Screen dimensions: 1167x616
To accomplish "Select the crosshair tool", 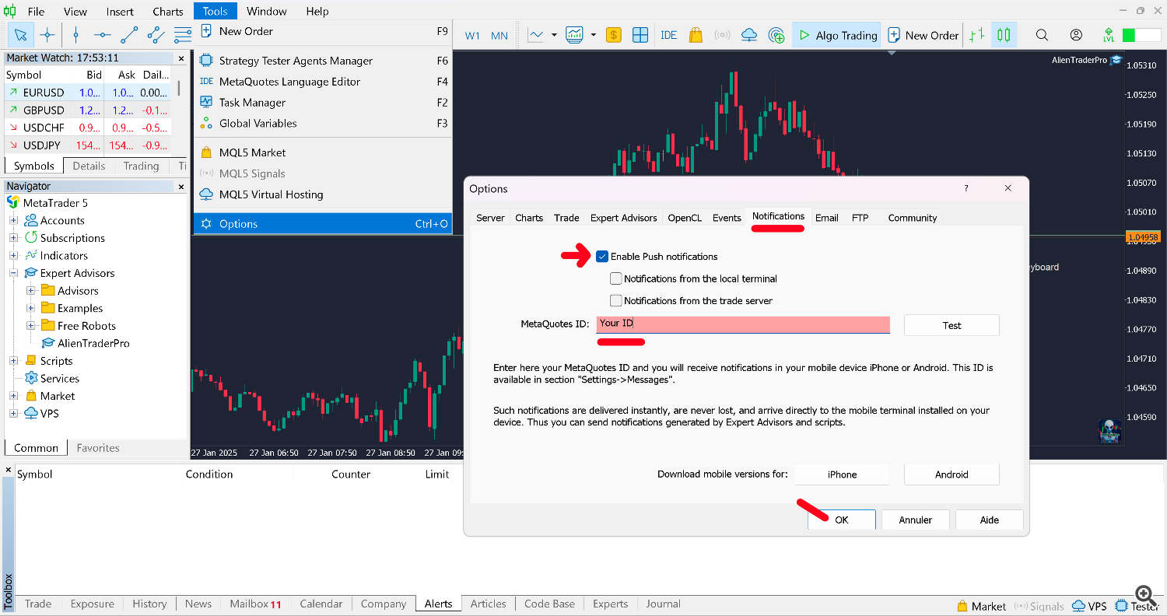I will coord(47,35).
